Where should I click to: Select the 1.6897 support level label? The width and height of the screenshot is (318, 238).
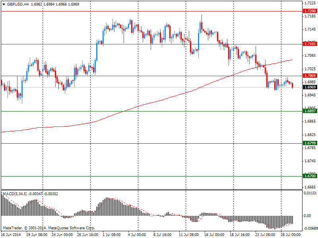coord(310,111)
